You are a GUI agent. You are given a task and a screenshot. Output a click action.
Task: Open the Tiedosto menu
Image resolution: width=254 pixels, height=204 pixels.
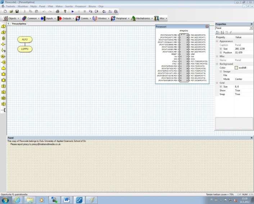pyautogui.click(x=10, y=6)
